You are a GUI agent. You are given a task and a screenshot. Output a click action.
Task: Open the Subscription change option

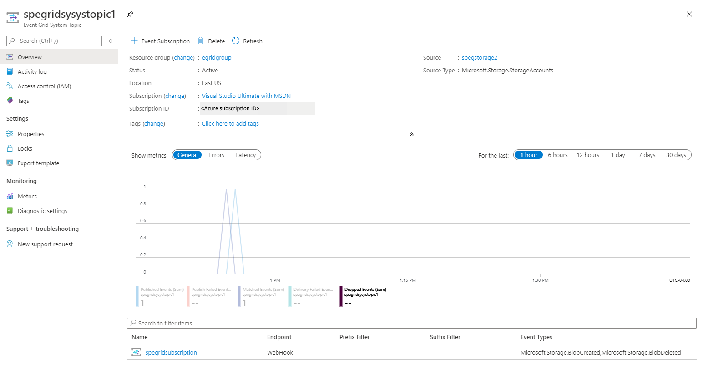175,96
